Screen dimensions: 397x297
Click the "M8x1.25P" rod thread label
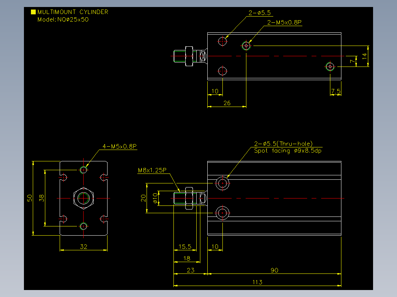[x=152, y=170]
